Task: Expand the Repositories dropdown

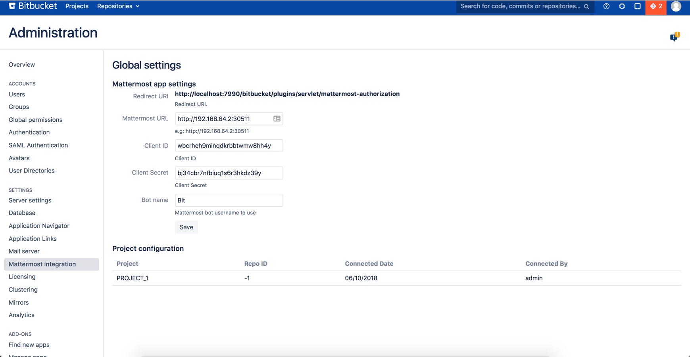Action: [x=118, y=6]
